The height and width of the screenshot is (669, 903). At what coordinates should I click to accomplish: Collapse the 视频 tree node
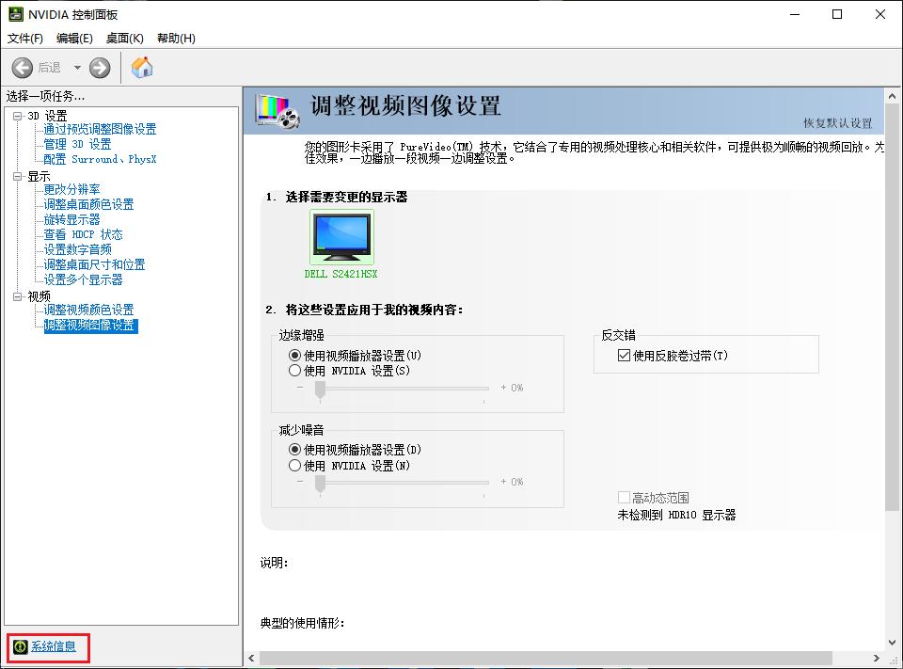point(17,296)
